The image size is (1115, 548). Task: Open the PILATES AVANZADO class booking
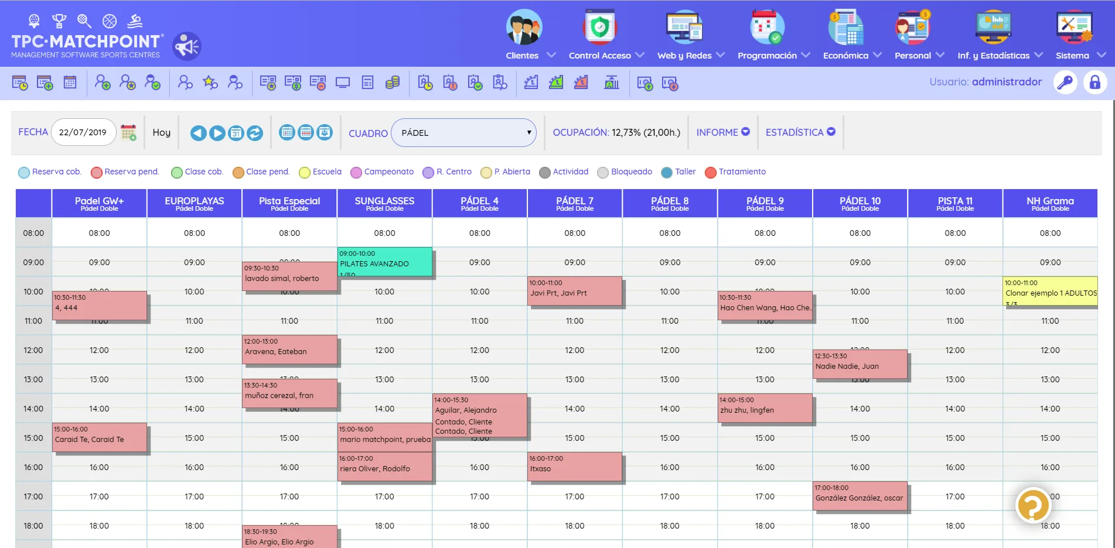(x=385, y=262)
